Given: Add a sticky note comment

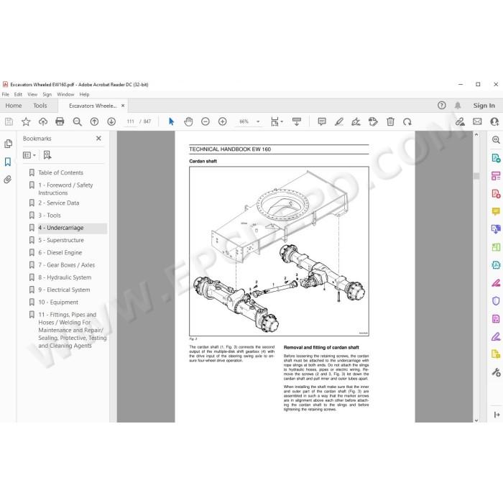Looking at the screenshot, I should [x=322, y=121].
